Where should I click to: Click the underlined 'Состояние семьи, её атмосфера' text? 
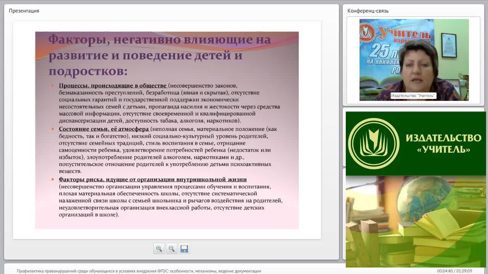(104, 129)
